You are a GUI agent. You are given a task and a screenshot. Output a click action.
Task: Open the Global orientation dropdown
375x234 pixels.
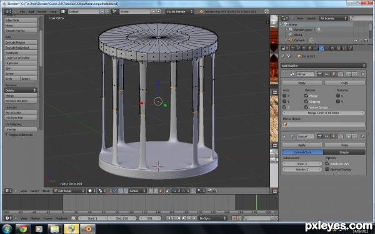coord(137,191)
